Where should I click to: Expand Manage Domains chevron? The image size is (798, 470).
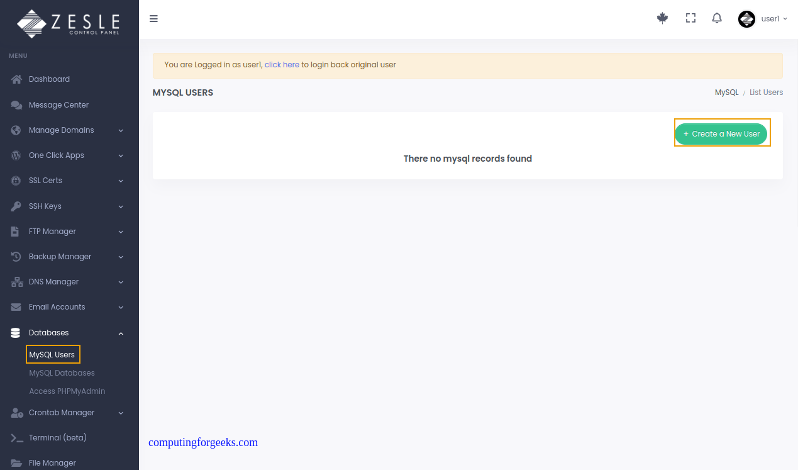point(121,131)
